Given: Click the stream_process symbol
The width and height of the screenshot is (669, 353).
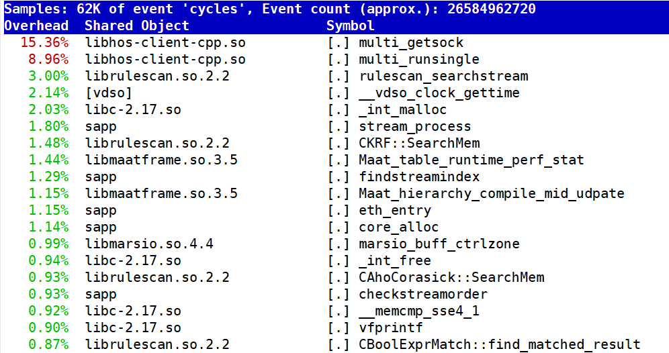Looking at the screenshot, I should [x=414, y=127].
